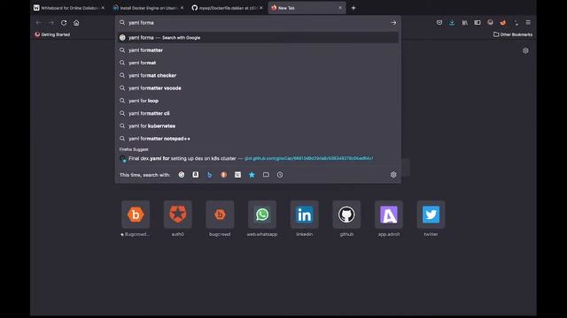Switch to mysql Dockerfile GitHub tab
This screenshot has width=567, height=318.
click(227, 8)
